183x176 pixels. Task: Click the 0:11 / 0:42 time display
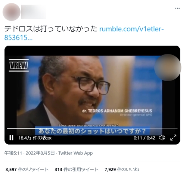[144, 138]
